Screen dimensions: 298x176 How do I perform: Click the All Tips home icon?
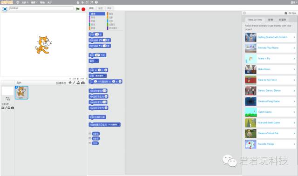[x=285, y=13]
